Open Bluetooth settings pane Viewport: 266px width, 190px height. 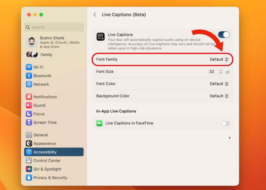pyautogui.click(x=54, y=76)
